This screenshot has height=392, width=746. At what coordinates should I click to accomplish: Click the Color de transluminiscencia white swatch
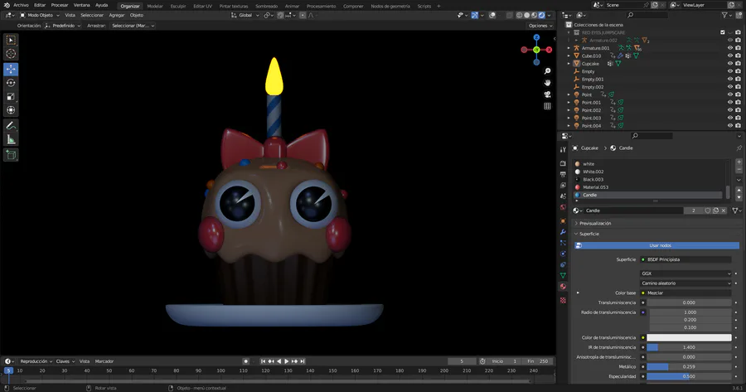pos(689,338)
